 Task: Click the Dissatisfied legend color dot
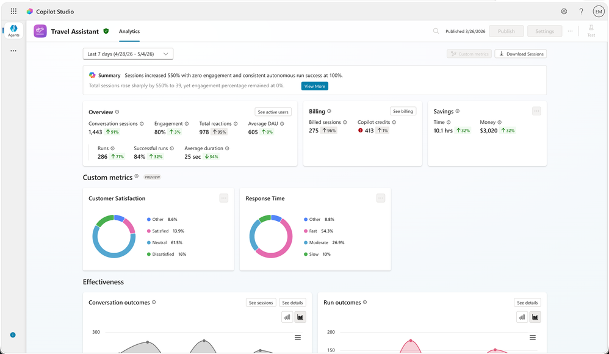coord(149,254)
